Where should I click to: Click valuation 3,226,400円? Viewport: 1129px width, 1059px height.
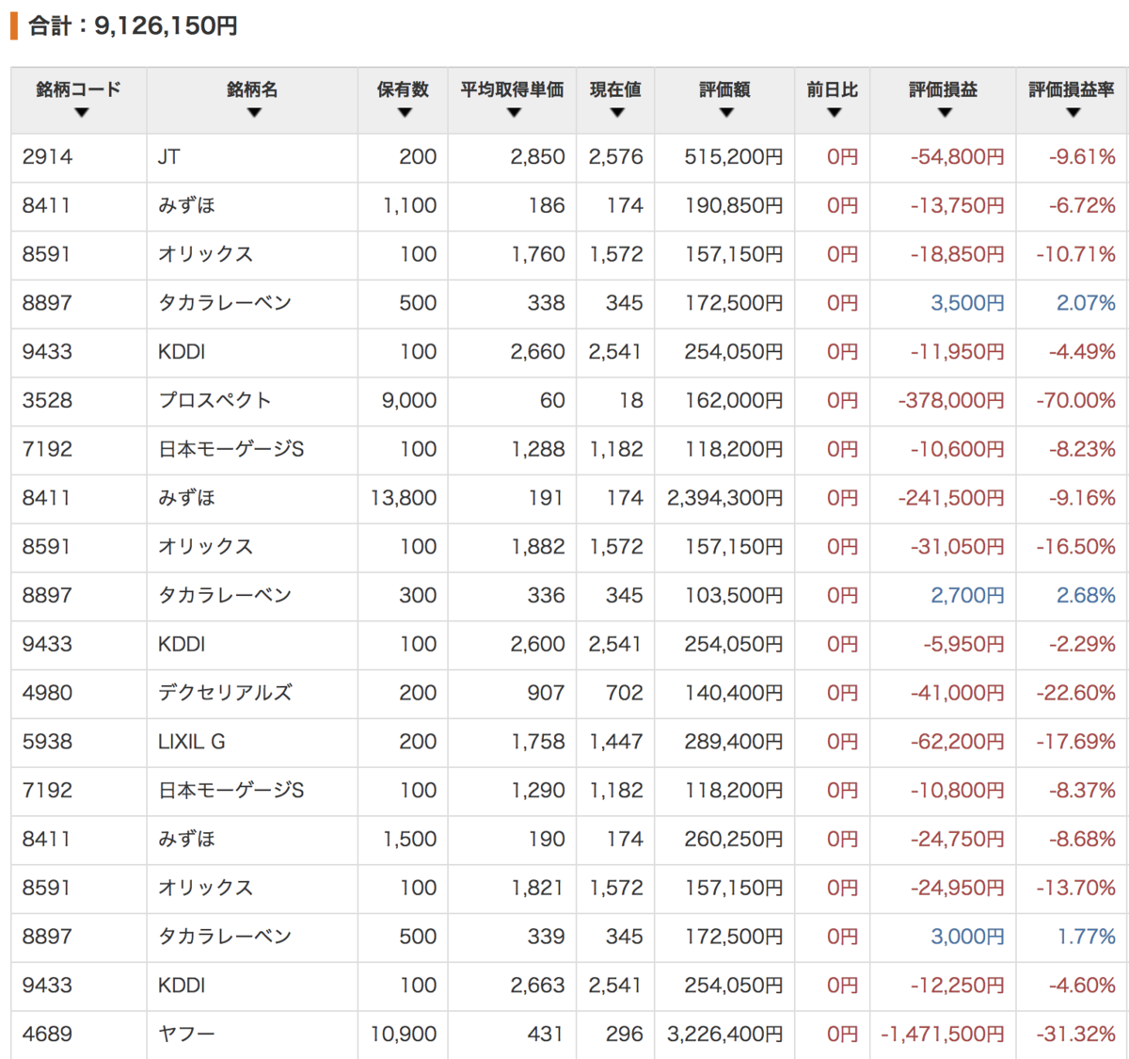[x=725, y=1035]
